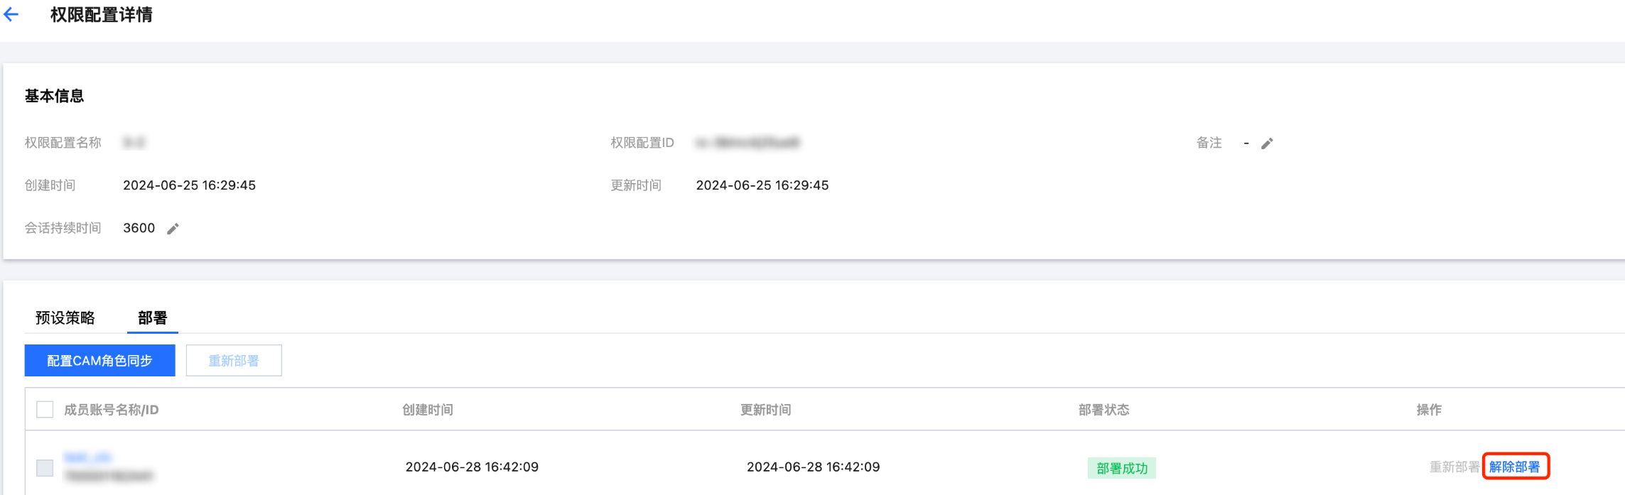This screenshot has width=1625, height=495.
Task: Switch to the 预设策略 tab
Action: (x=65, y=317)
